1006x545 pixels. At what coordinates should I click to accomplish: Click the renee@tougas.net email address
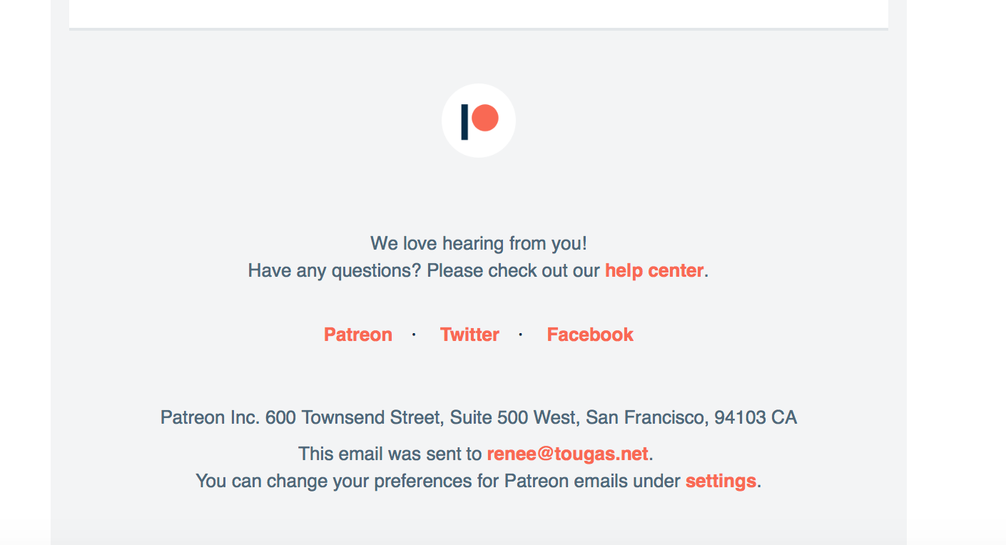(x=568, y=454)
